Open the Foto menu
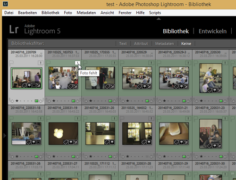This screenshot has height=180, width=236. 68,13
